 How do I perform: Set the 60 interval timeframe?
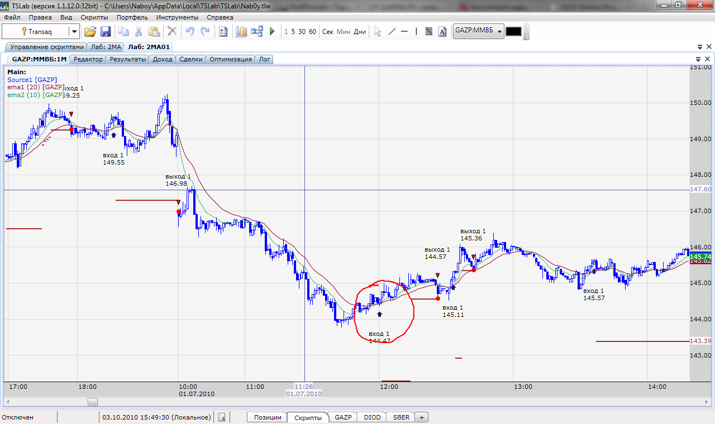tap(312, 32)
